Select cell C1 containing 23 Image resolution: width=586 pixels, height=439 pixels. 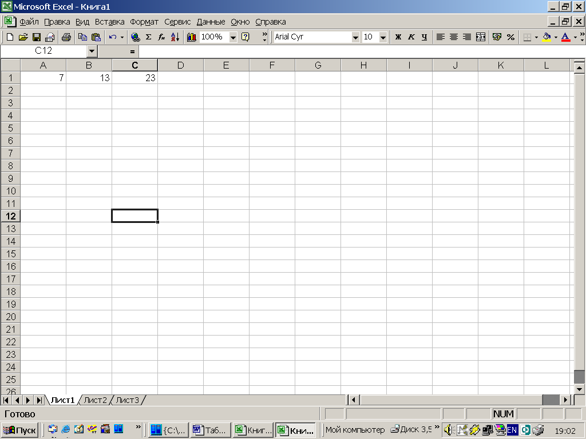coord(135,78)
